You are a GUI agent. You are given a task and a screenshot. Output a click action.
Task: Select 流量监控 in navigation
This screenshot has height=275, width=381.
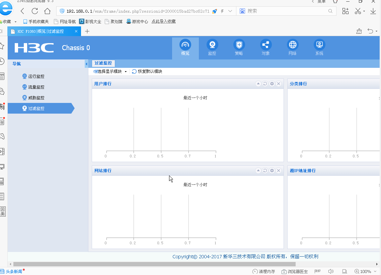click(33, 87)
